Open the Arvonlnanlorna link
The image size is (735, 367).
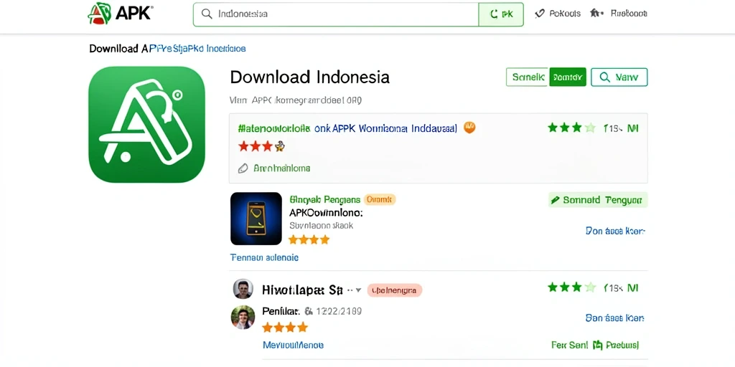(281, 168)
